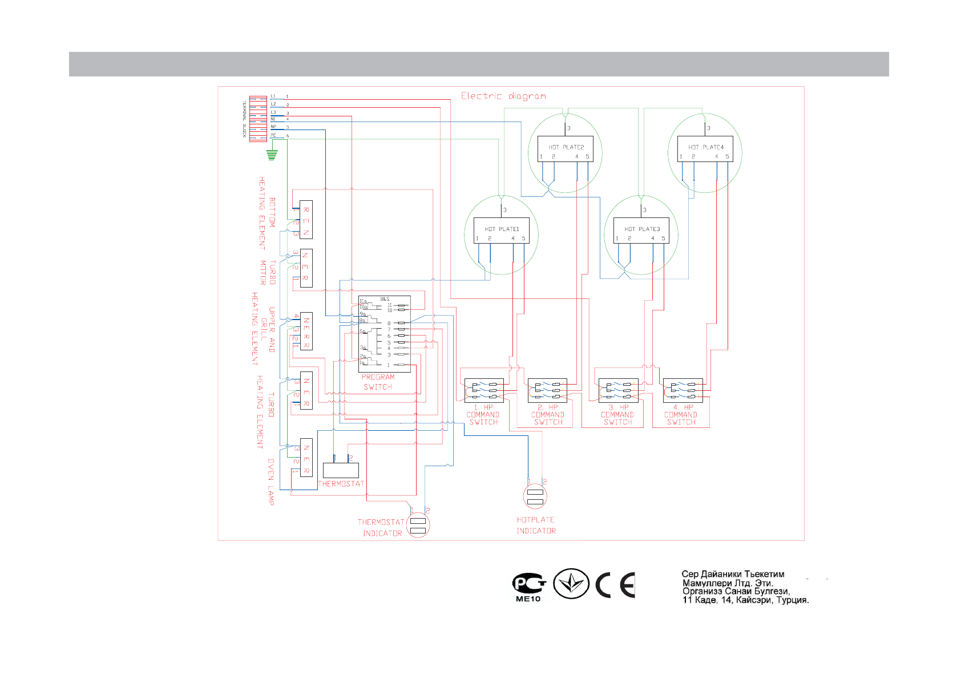Screen dimensions: 961x679
Task: Click the HOT PLATE1 box
Action: pyautogui.click(x=501, y=231)
